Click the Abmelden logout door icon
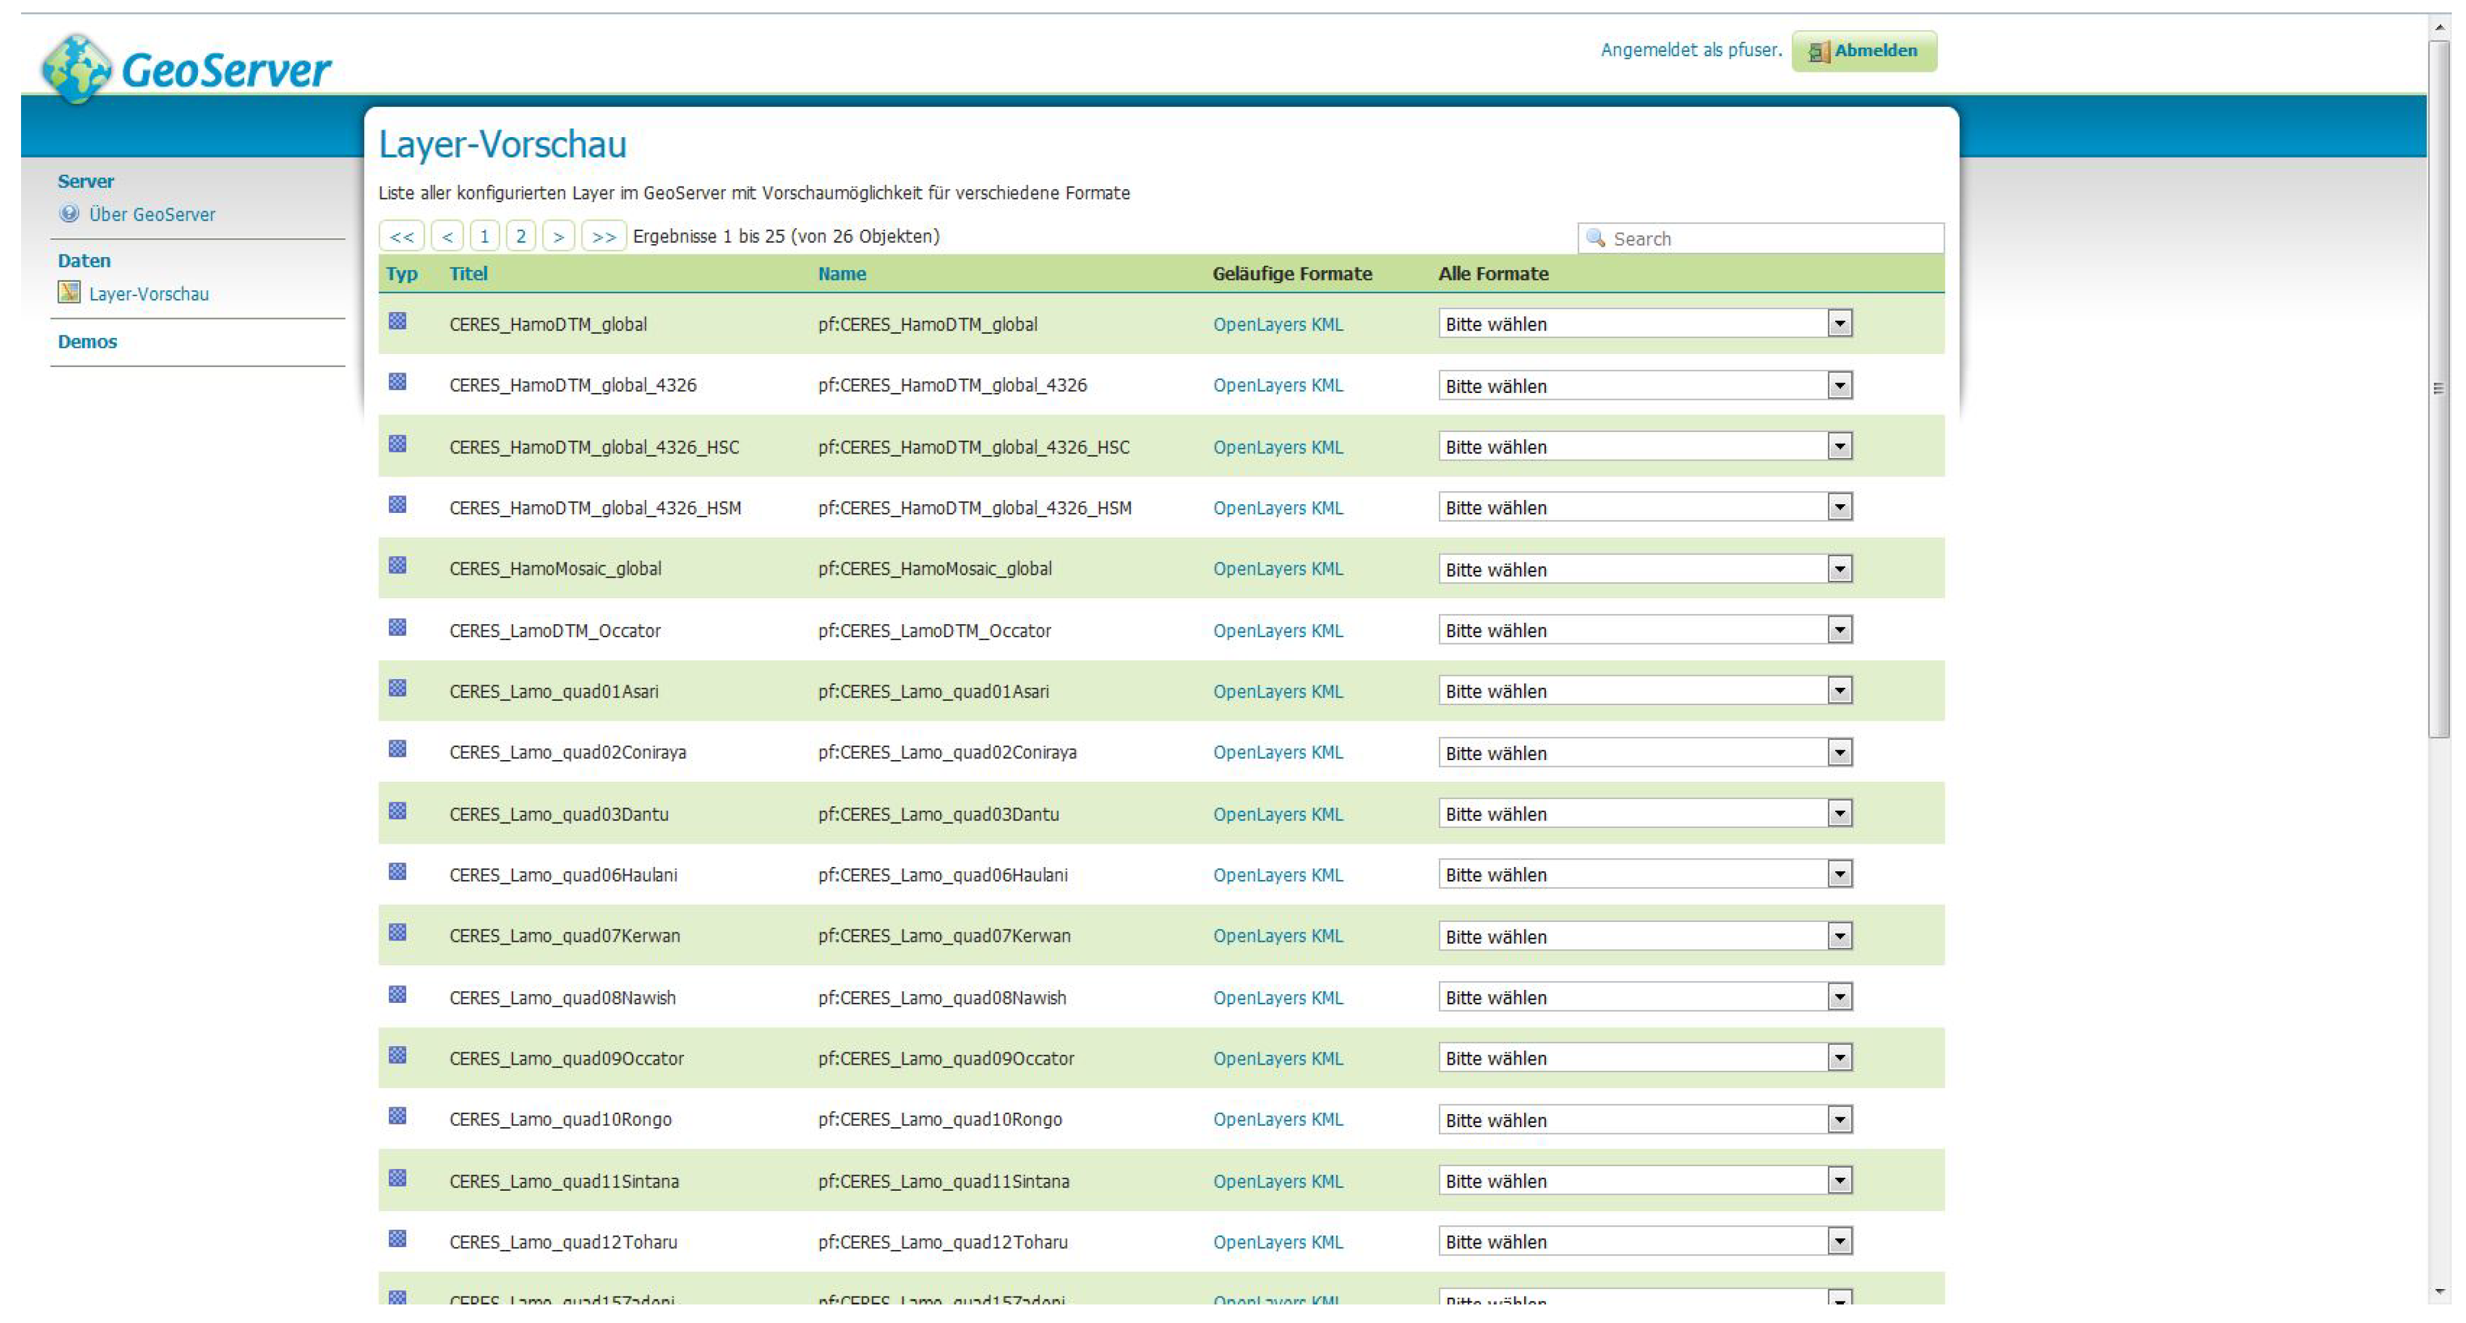Viewport: 2466px width, 1323px height. pos(1818,52)
